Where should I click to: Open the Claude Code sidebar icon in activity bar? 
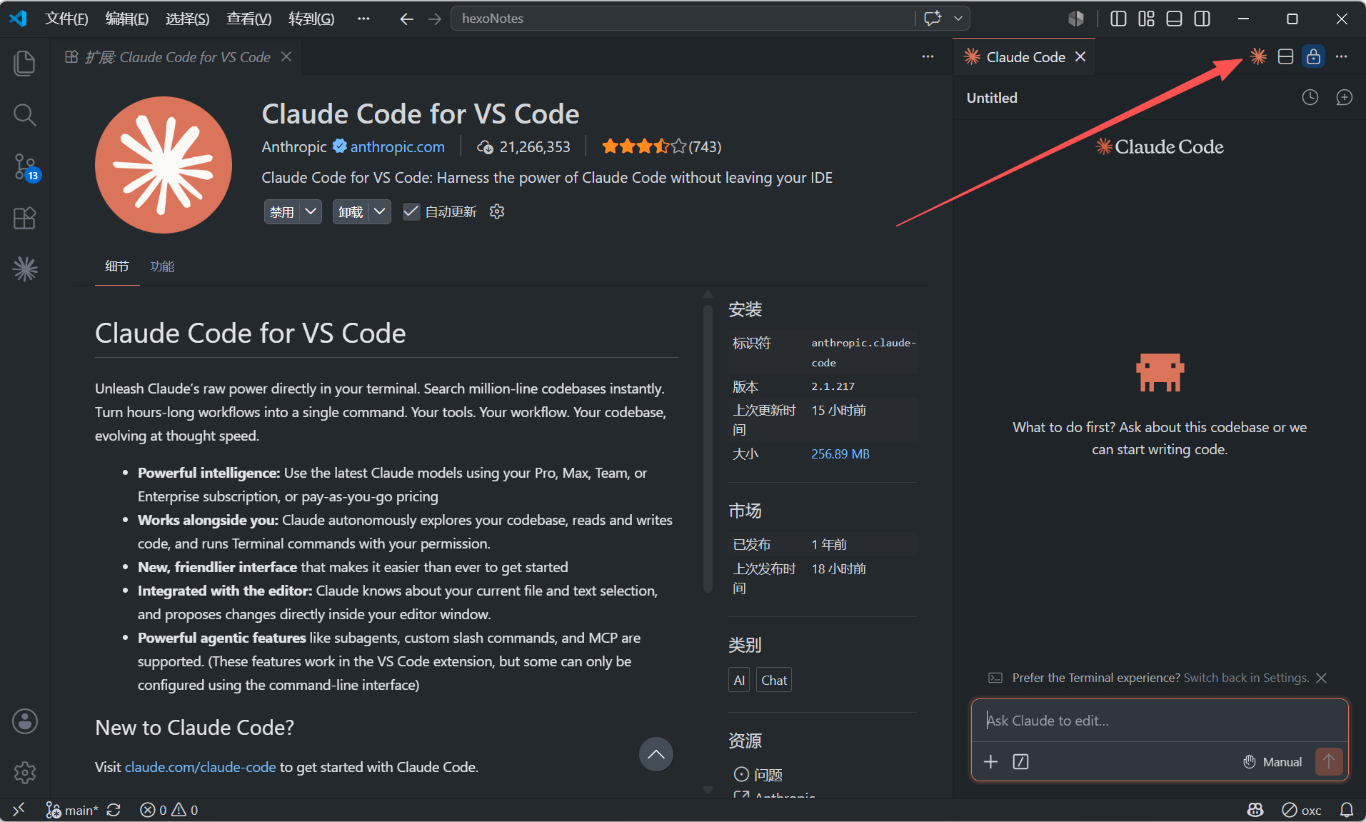coord(25,269)
